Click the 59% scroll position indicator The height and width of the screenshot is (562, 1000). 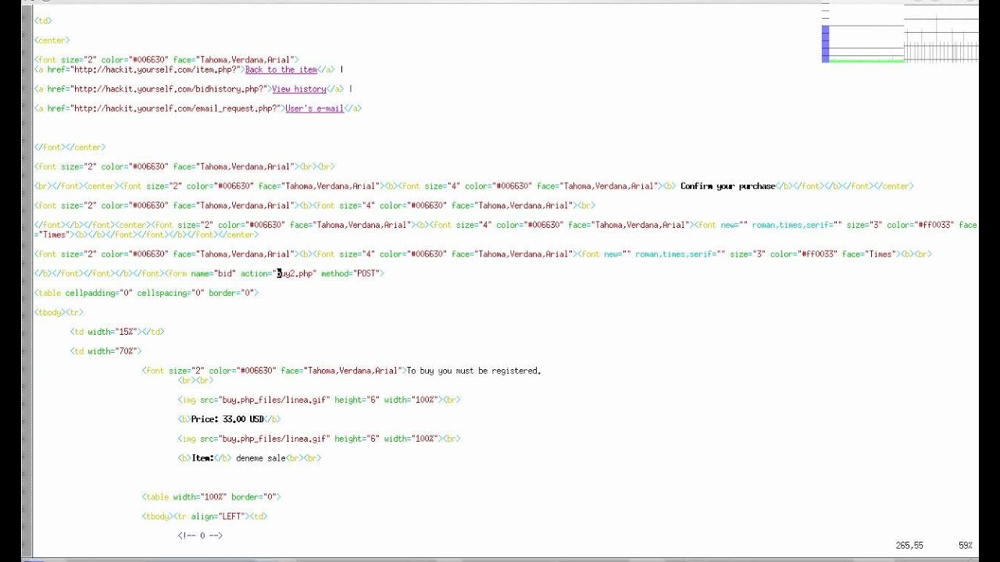966,546
